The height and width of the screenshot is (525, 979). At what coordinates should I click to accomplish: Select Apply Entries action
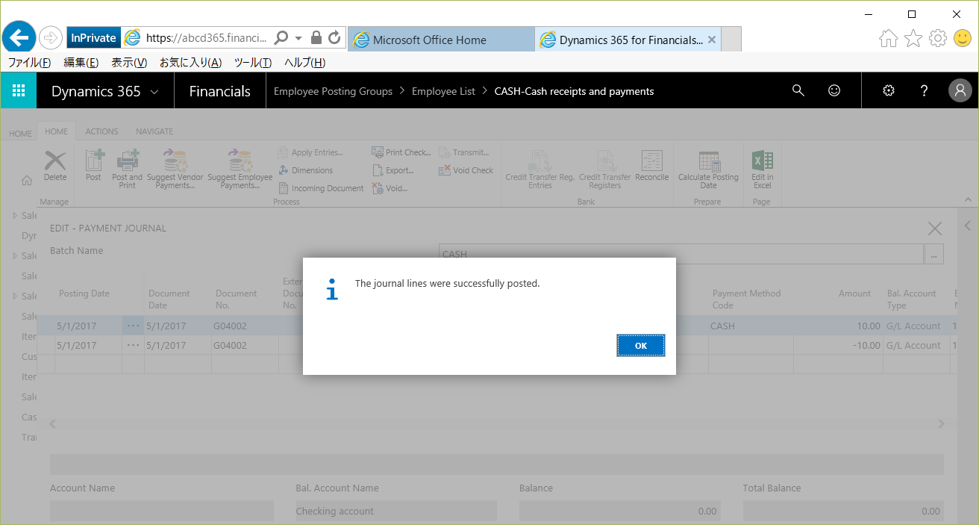pos(310,152)
